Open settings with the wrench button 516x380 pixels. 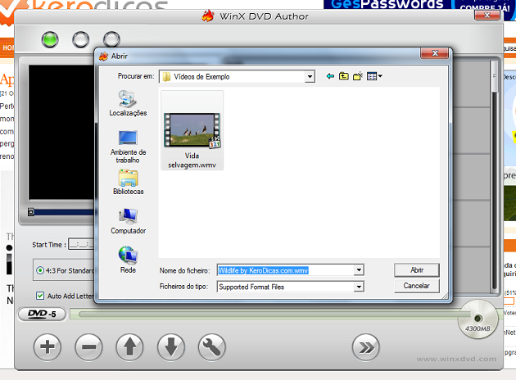tap(212, 346)
